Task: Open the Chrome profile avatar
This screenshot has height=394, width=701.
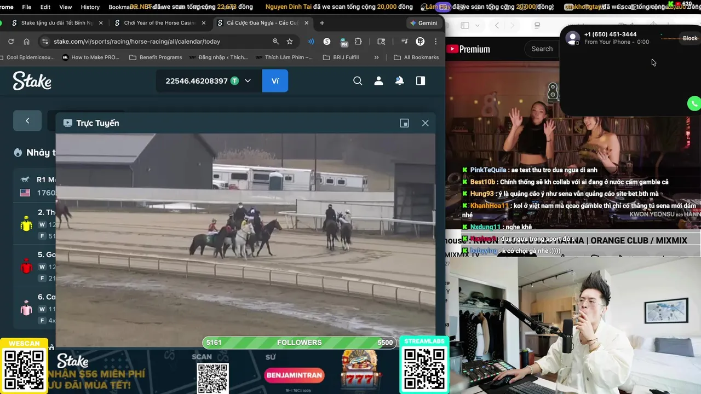Action: tap(420, 42)
